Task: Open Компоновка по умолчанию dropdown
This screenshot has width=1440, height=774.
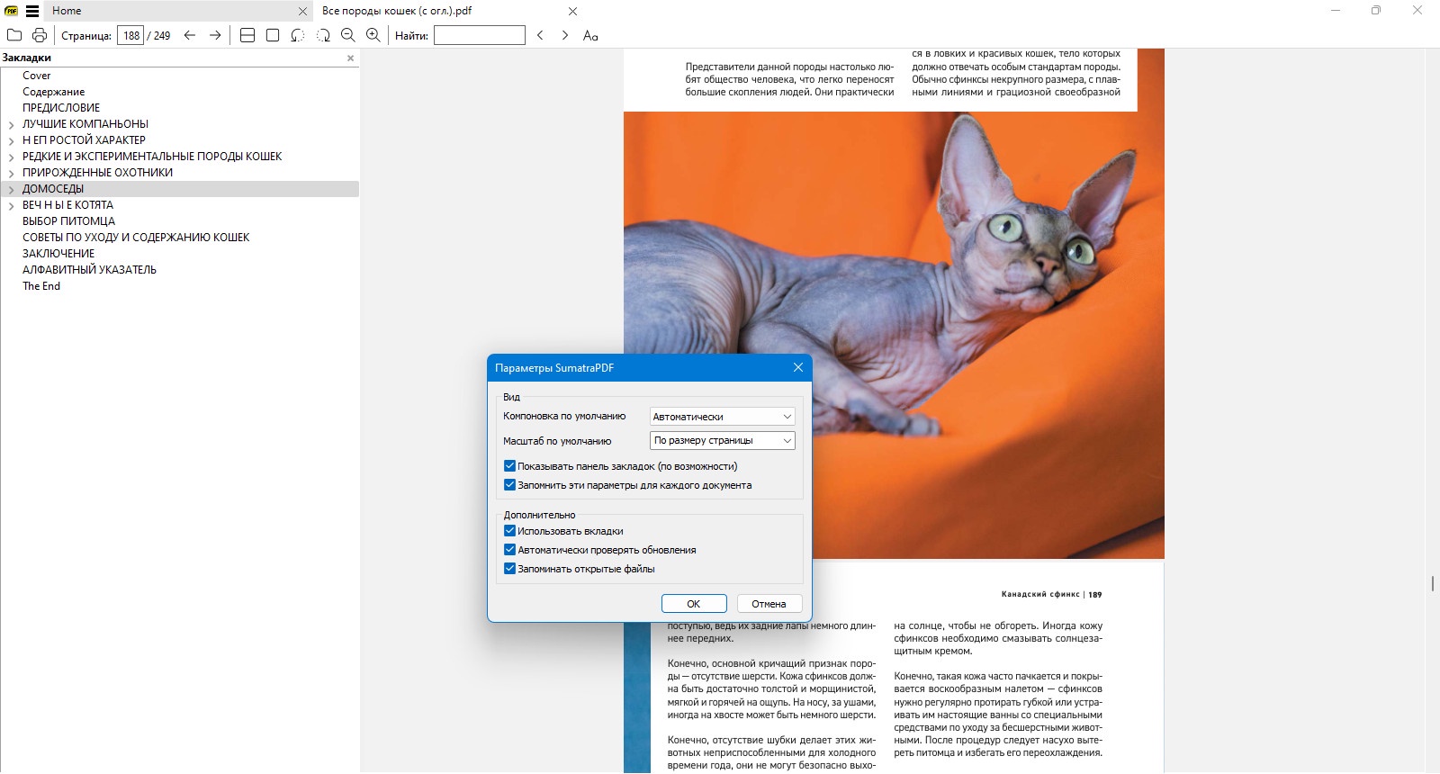Action: coord(723,417)
